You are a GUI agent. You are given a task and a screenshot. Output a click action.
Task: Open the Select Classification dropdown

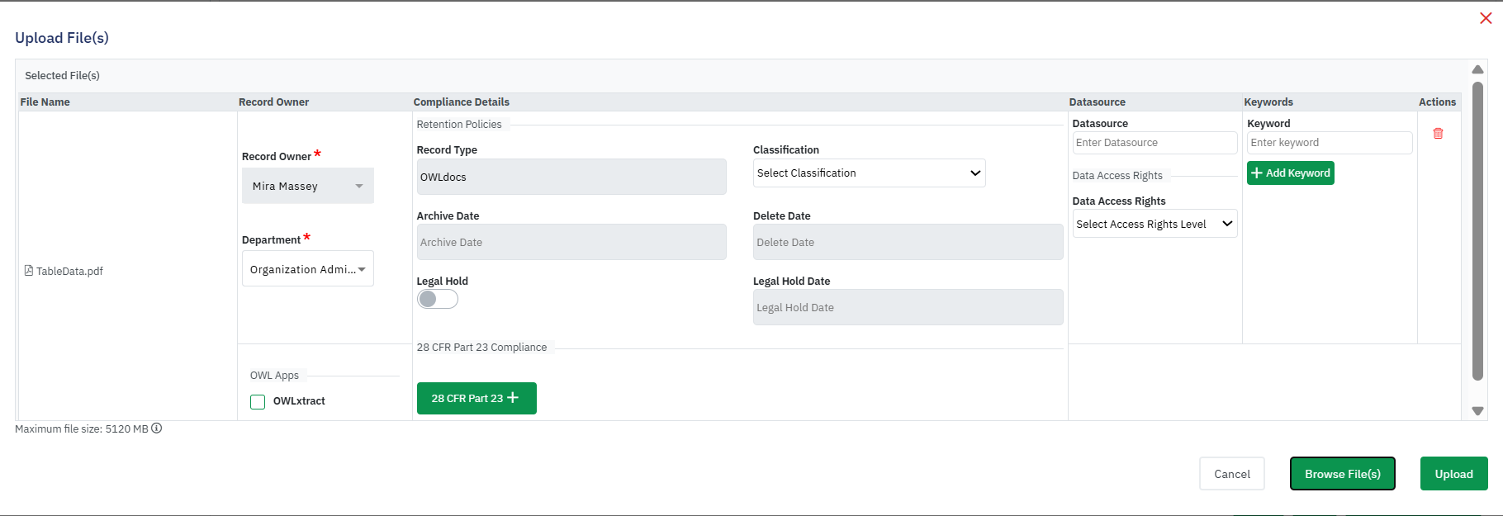(x=869, y=173)
